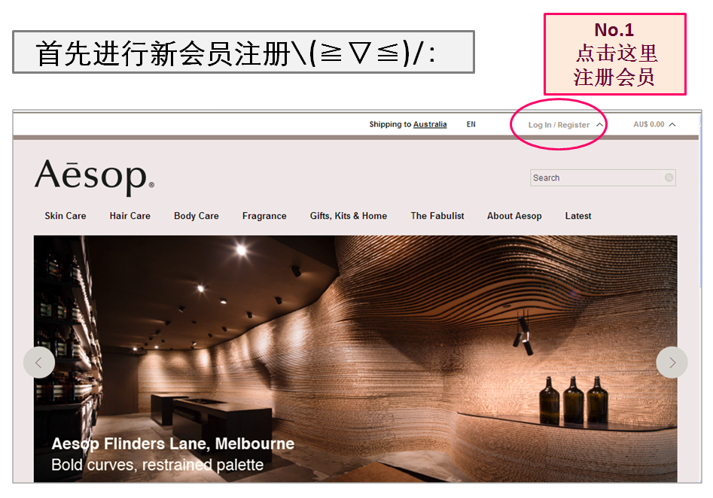
Task: Click the Aesop logo
Action: (95, 176)
